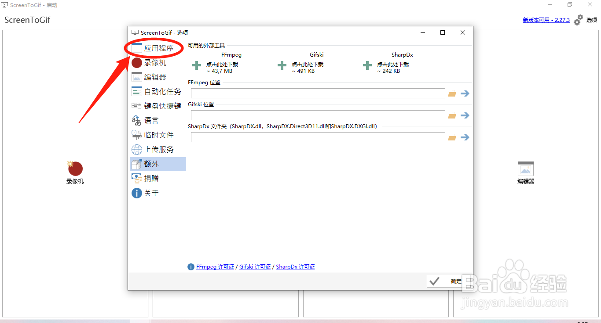Screen dimensions: 601x323
Task: Click the SharpDx 文件夹 path input field
Action: (318, 137)
